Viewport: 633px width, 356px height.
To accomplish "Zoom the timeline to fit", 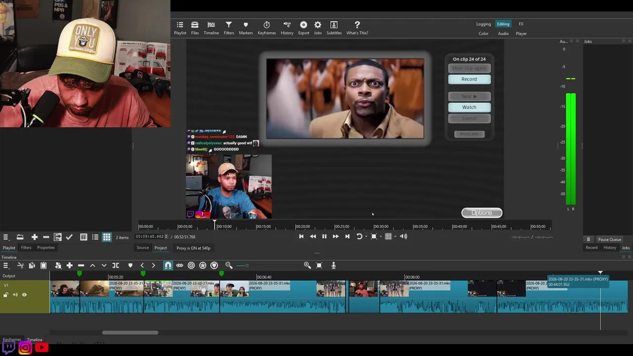I will pos(319,266).
